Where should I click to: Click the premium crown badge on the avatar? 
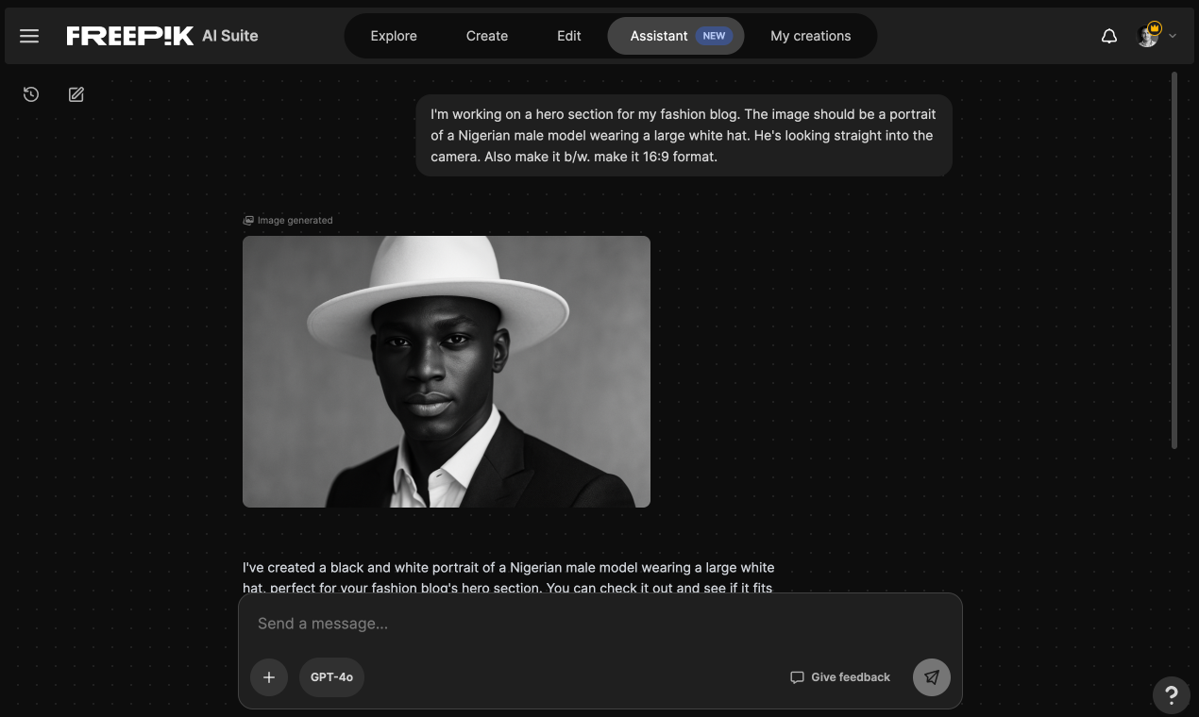point(1154,26)
